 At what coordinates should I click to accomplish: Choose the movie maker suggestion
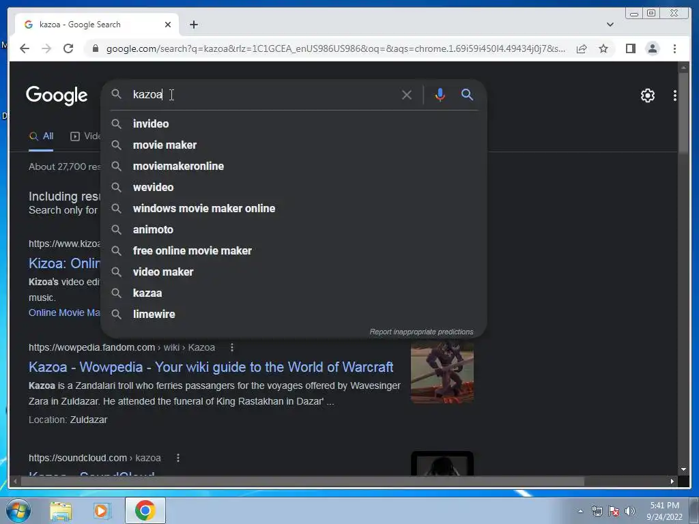[x=294, y=145]
